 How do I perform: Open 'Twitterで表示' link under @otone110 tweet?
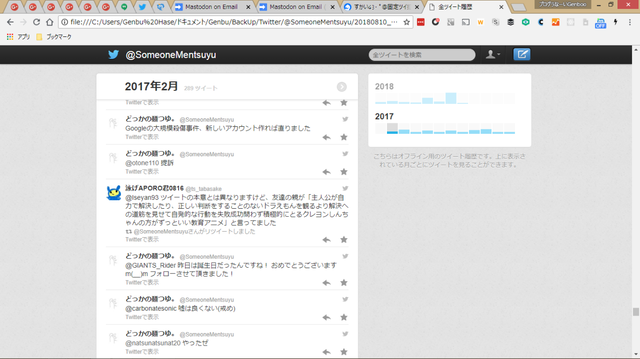142,172
